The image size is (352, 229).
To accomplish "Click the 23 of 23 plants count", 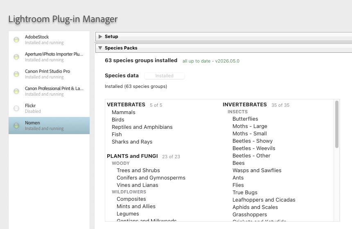I will (171, 157).
